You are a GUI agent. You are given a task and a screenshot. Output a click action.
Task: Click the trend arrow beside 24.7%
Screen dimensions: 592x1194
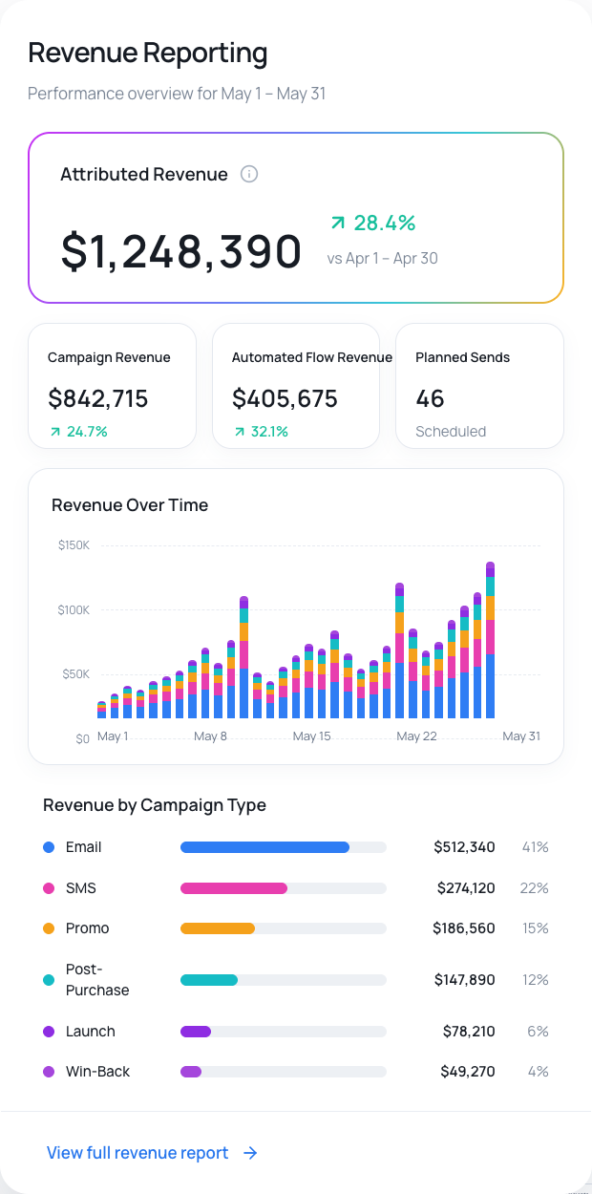tap(53, 432)
